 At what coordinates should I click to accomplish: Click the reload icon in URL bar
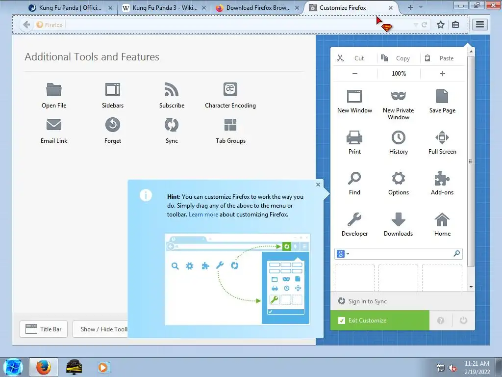pyautogui.click(x=424, y=25)
